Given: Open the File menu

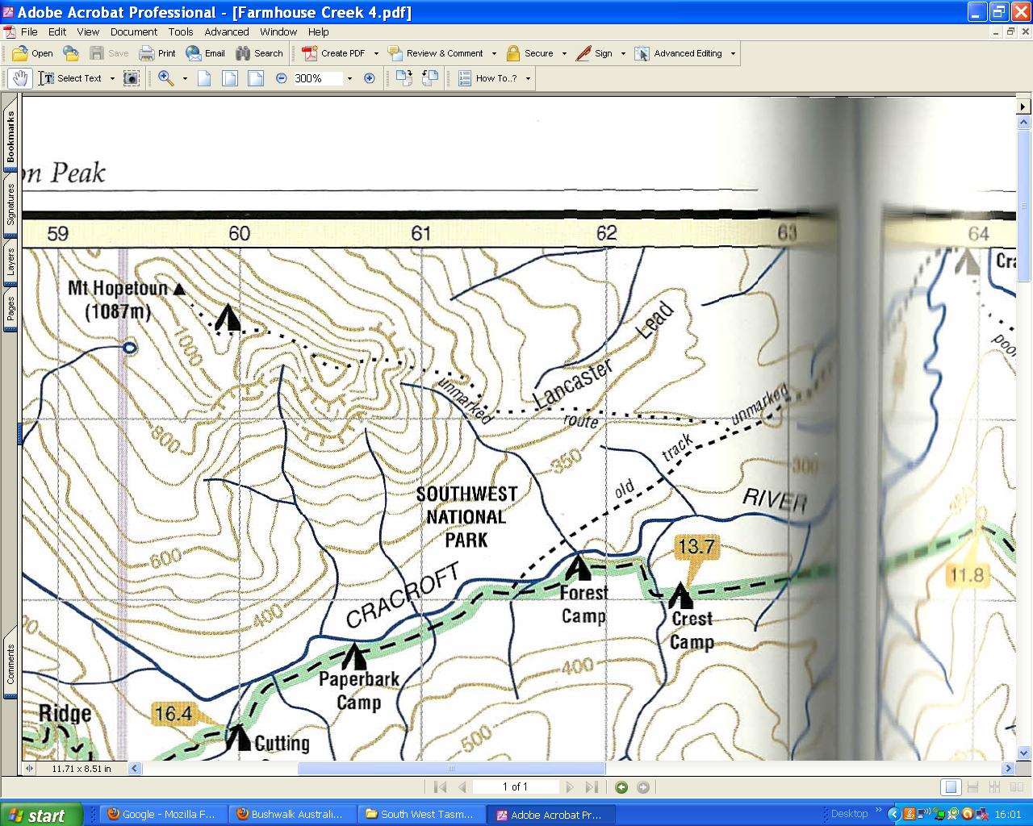Looking at the screenshot, I should tap(29, 31).
